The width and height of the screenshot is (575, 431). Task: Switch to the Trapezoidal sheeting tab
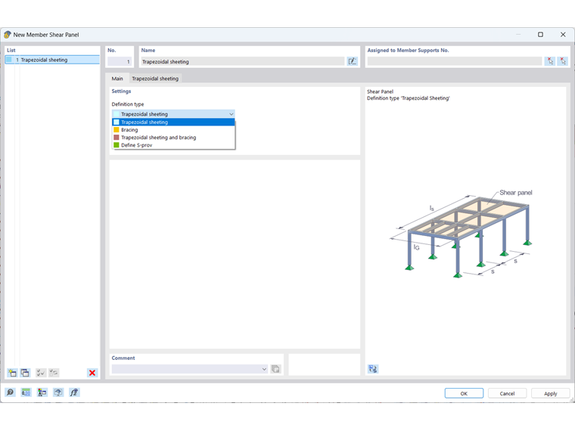[155, 79]
